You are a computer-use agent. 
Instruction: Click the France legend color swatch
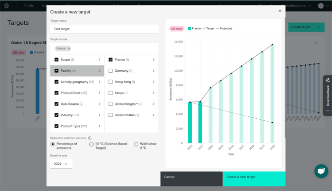(189, 29)
